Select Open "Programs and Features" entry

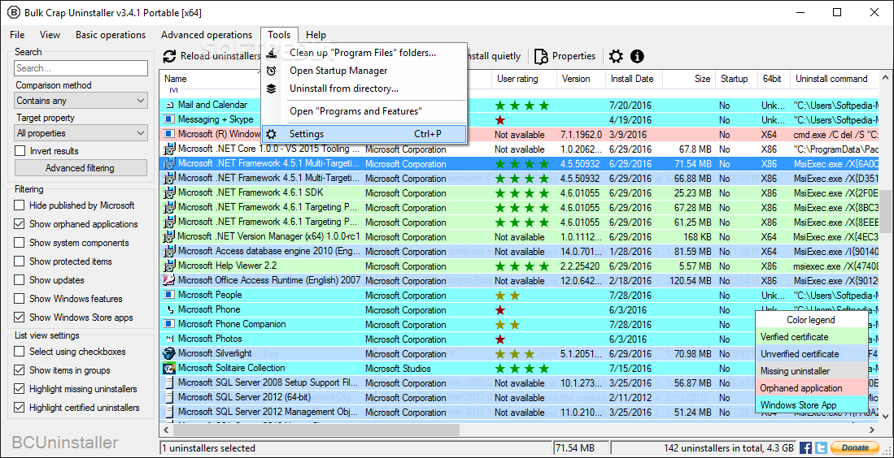pos(364,111)
